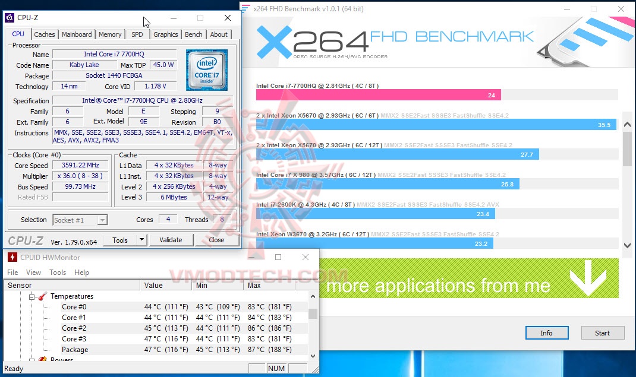Start the x264 FHD benchmark
Screen dimensions: 636x377
(602, 333)
